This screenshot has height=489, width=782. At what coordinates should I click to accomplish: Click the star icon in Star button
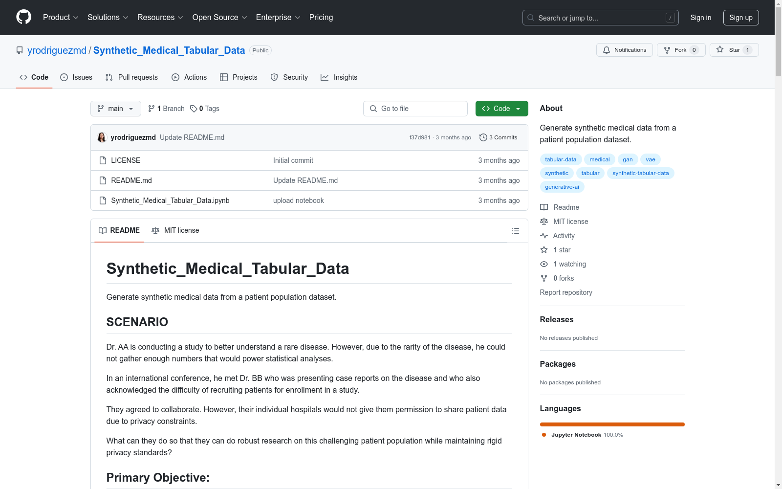[x=720, y=49]
